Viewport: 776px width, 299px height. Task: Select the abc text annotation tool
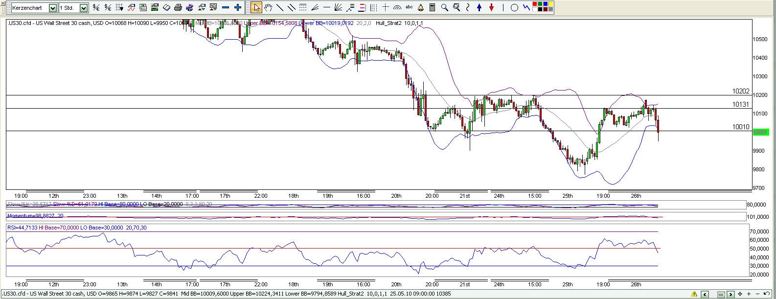409,7
